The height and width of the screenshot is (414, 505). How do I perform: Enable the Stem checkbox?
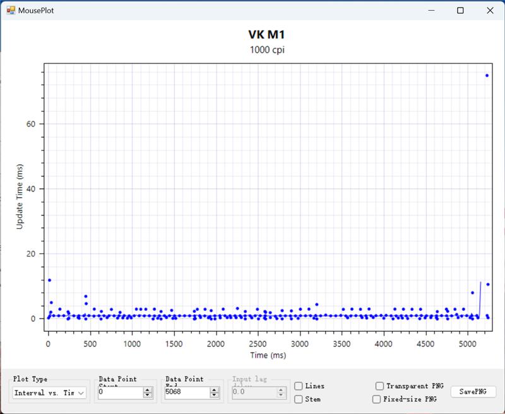(x=299, y=399)
